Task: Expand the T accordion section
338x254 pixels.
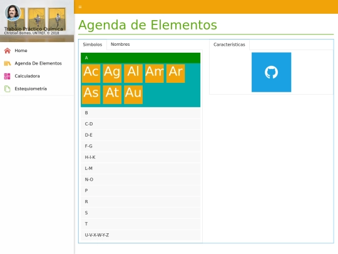Action: pos(141,224)
